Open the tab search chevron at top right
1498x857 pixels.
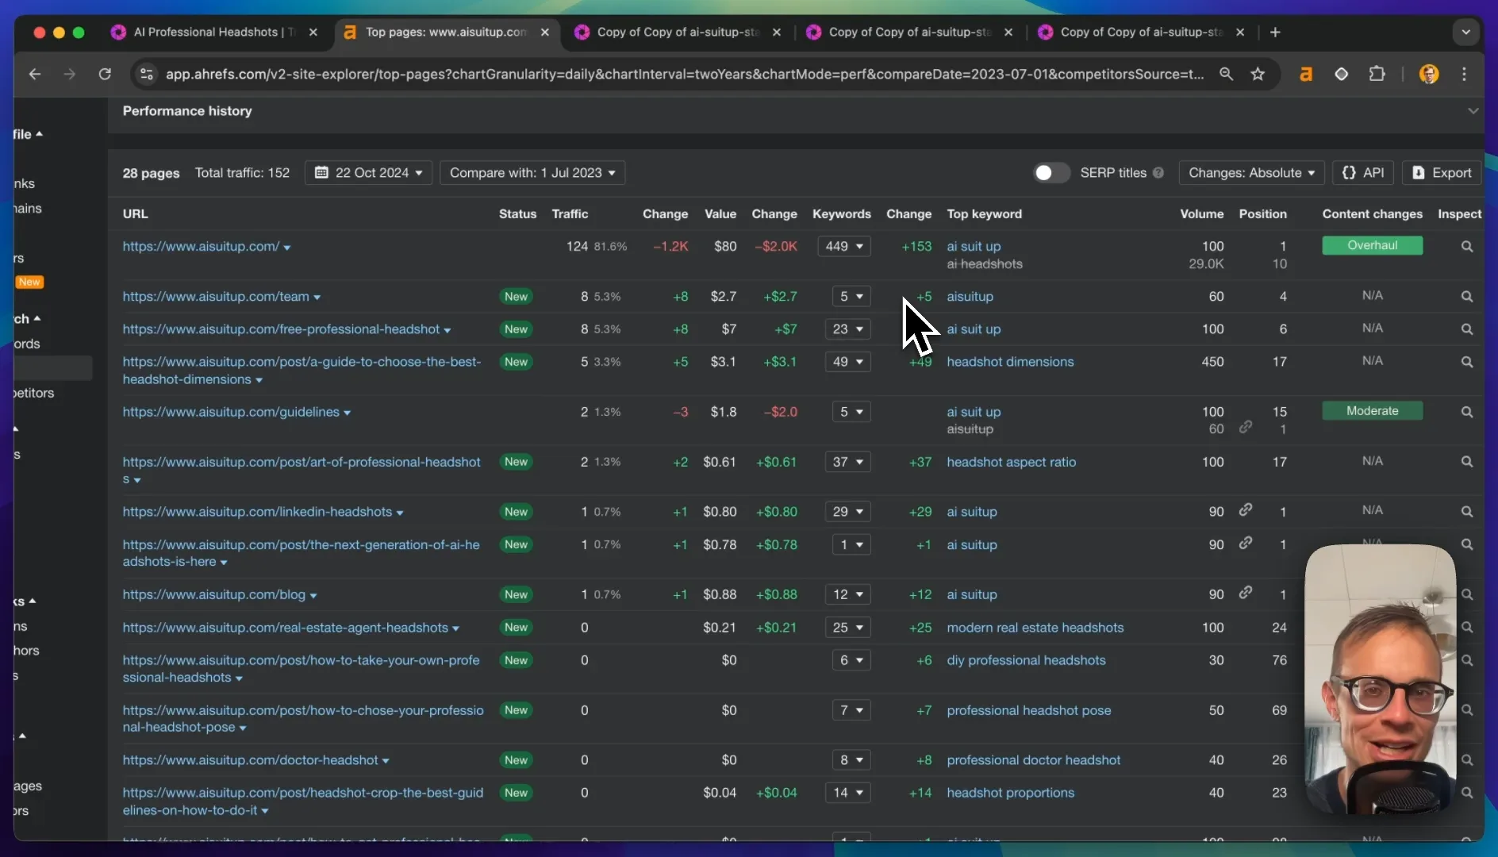click(x=1465, y=33)
